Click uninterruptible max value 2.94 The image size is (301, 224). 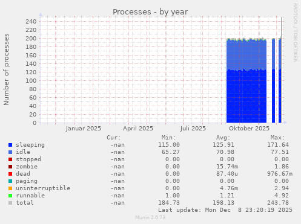tap(282, 188)
